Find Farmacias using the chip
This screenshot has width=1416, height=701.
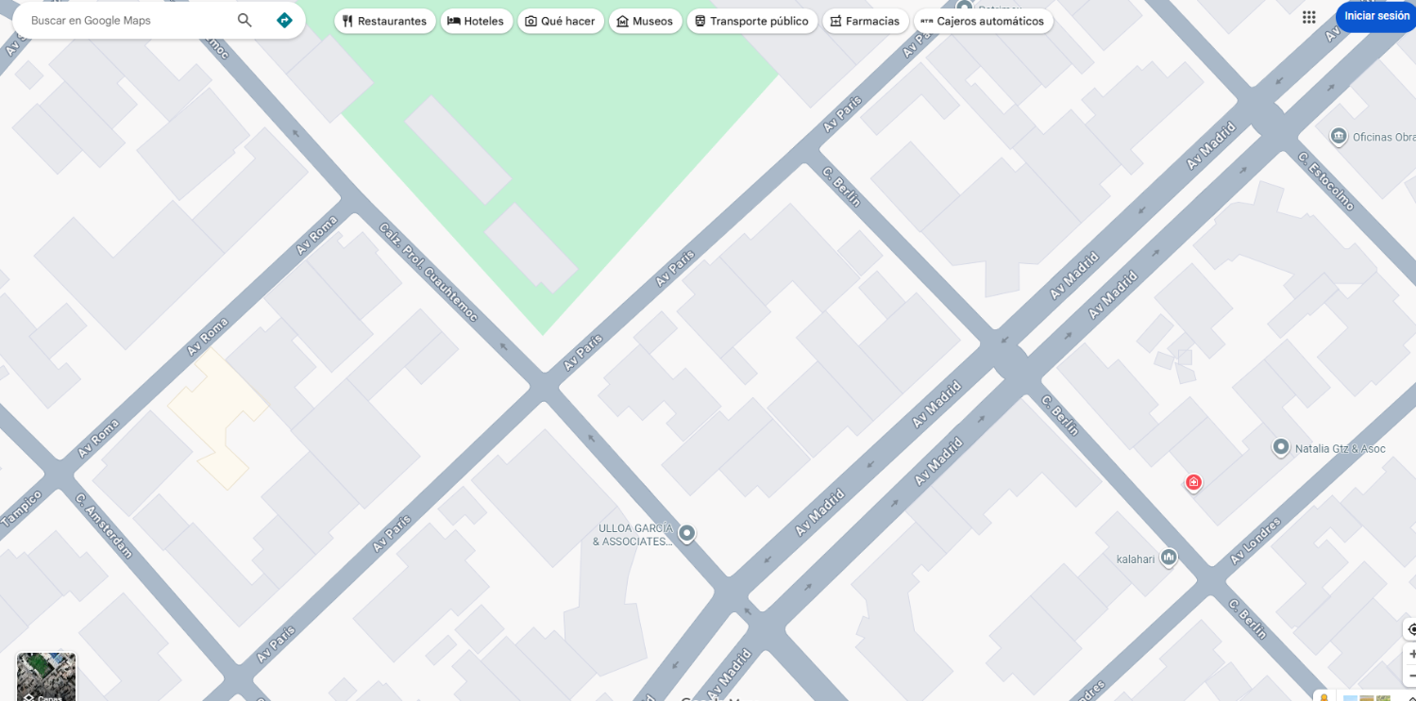pos(866,21)
